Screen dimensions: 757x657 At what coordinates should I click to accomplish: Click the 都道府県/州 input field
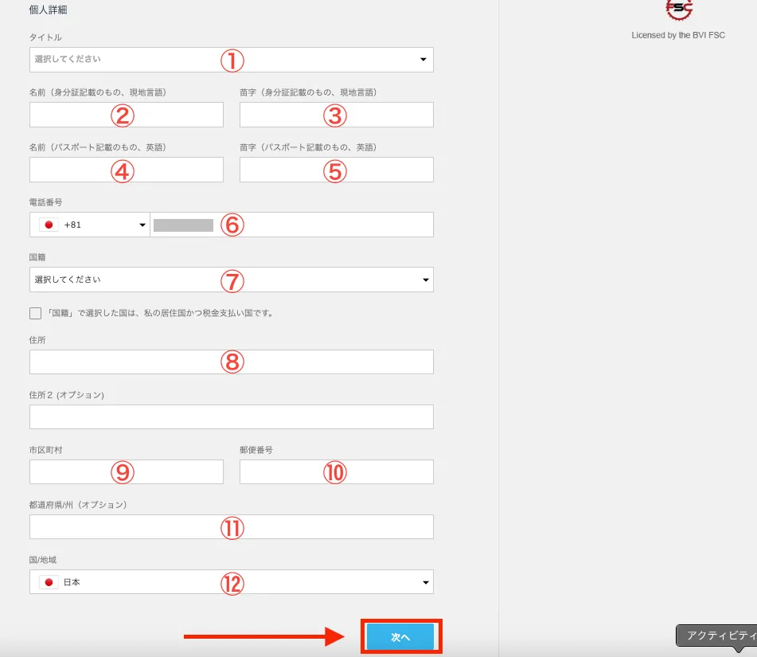(x=232, y=527)
